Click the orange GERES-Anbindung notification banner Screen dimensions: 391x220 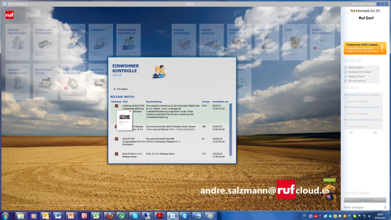click(365, 48)
